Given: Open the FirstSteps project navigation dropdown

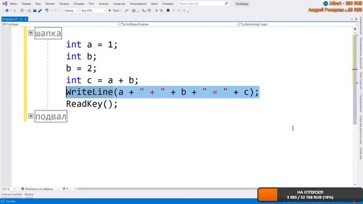Looking at the screenshot, I should [61, 24].
